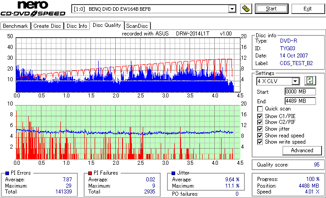Switch to the Benchmark tab

(x=15, y=26)
